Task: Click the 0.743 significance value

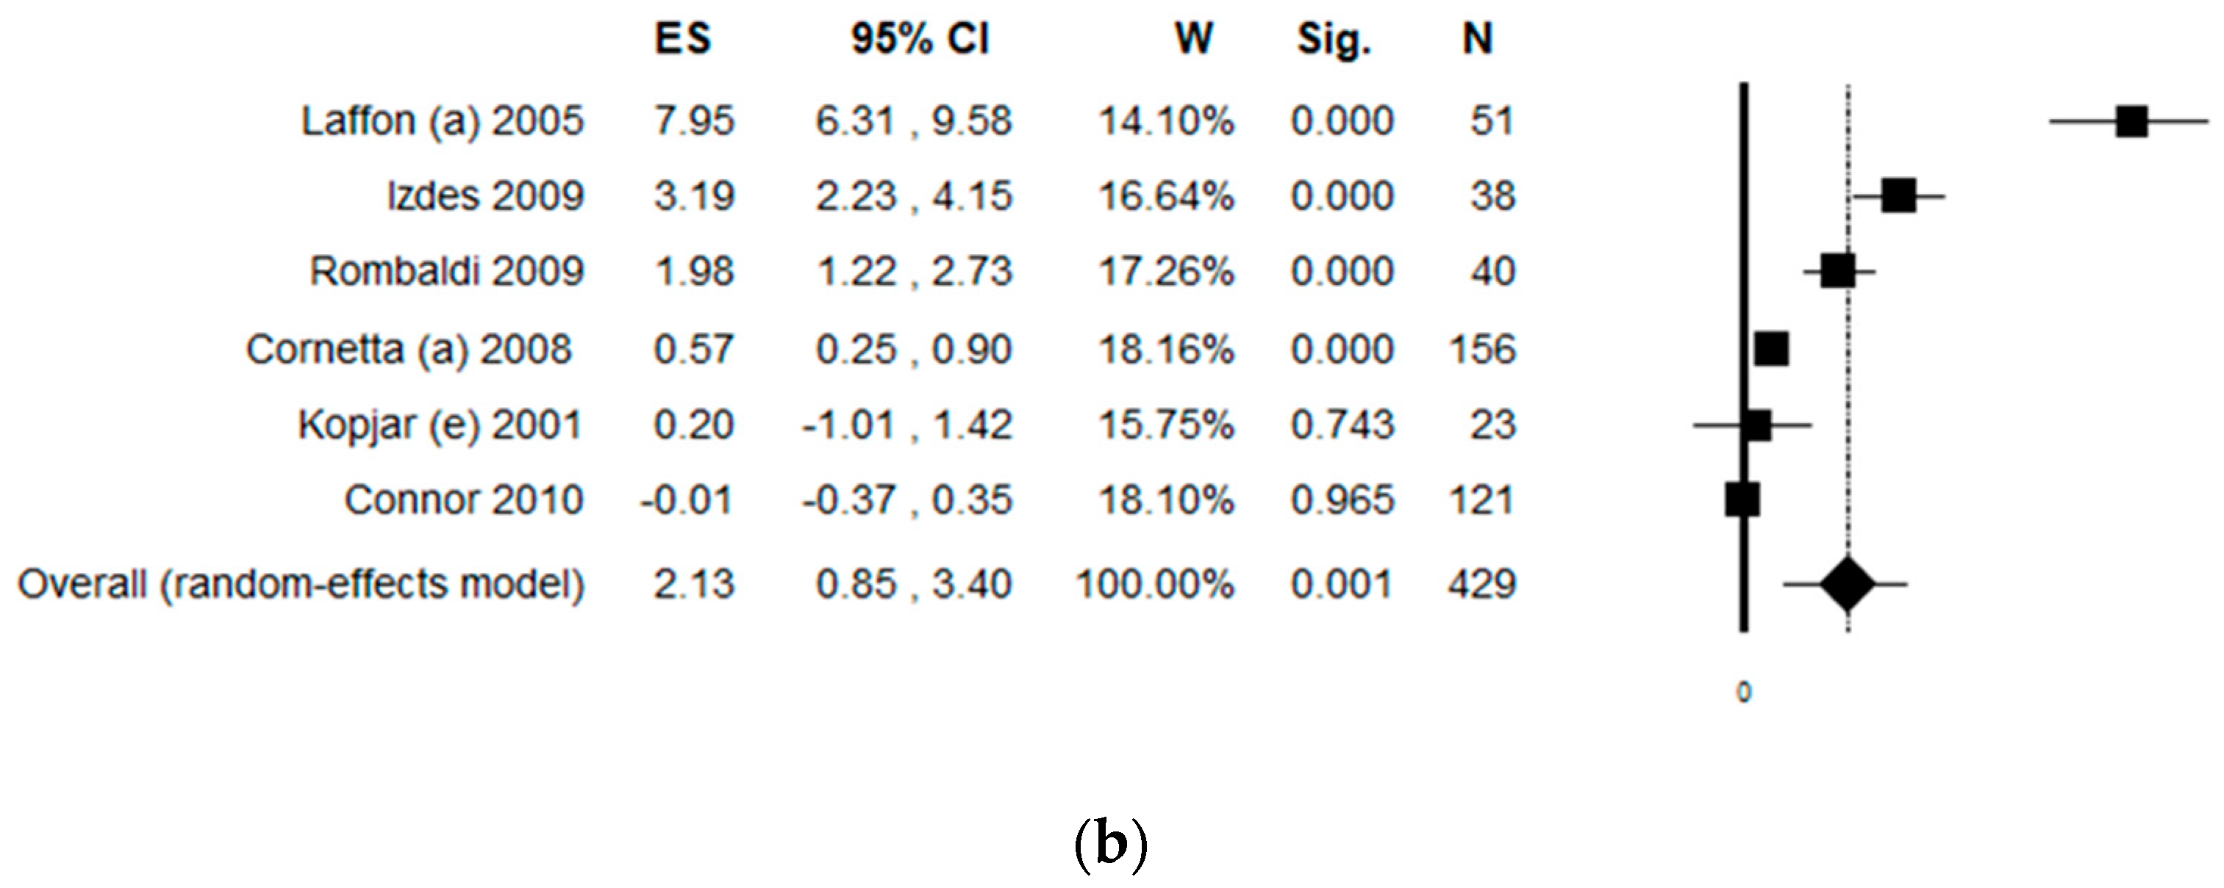Action: click(1342, 425)
